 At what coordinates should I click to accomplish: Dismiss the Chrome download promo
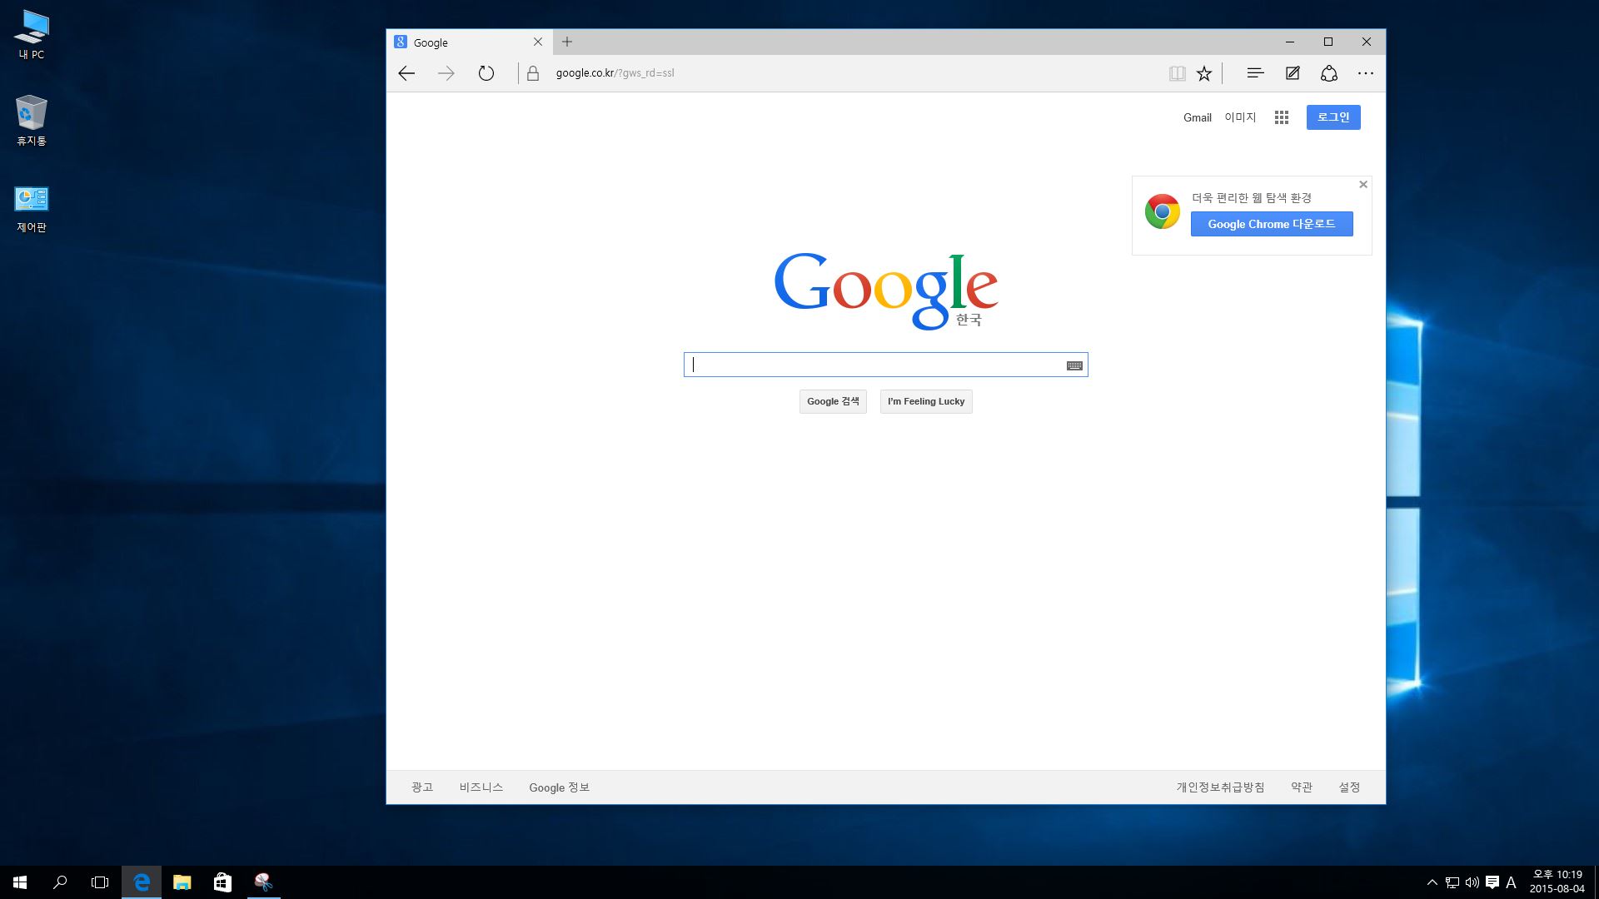point(1363,184)
